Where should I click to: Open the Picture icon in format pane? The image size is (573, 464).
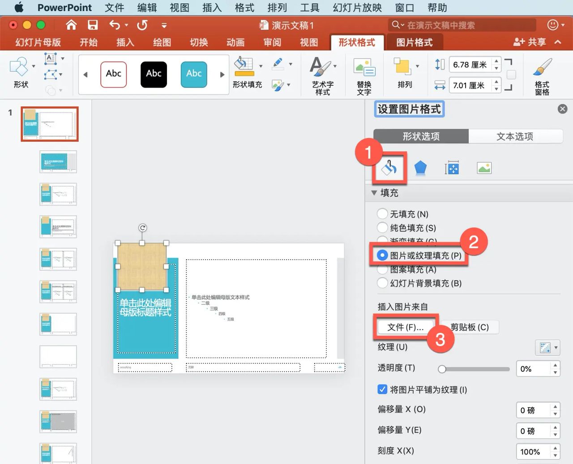pos(484,168)
